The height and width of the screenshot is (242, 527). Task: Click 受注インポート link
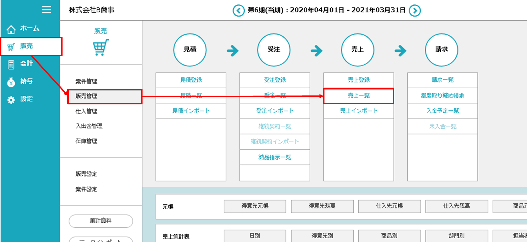tap(275, 111)
